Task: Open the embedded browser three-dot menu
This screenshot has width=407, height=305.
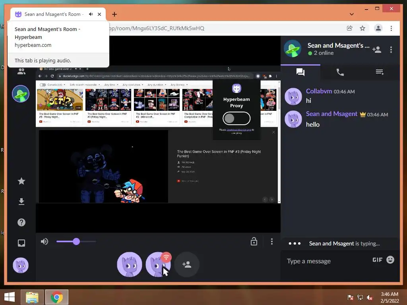Action: tap(277, 76)
